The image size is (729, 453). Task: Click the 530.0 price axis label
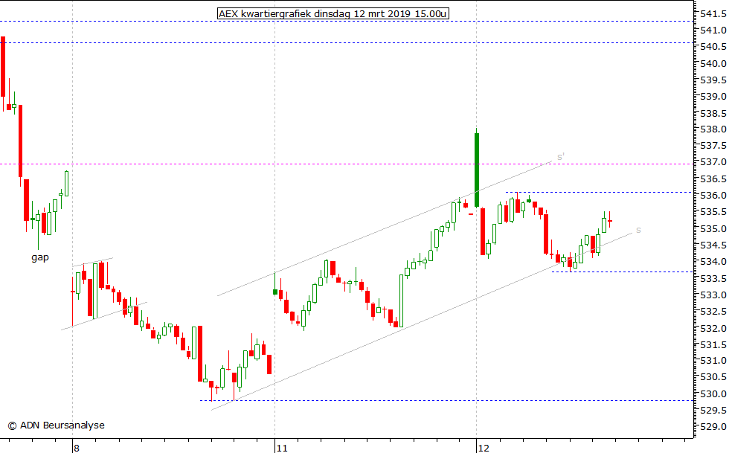(713, 393)
